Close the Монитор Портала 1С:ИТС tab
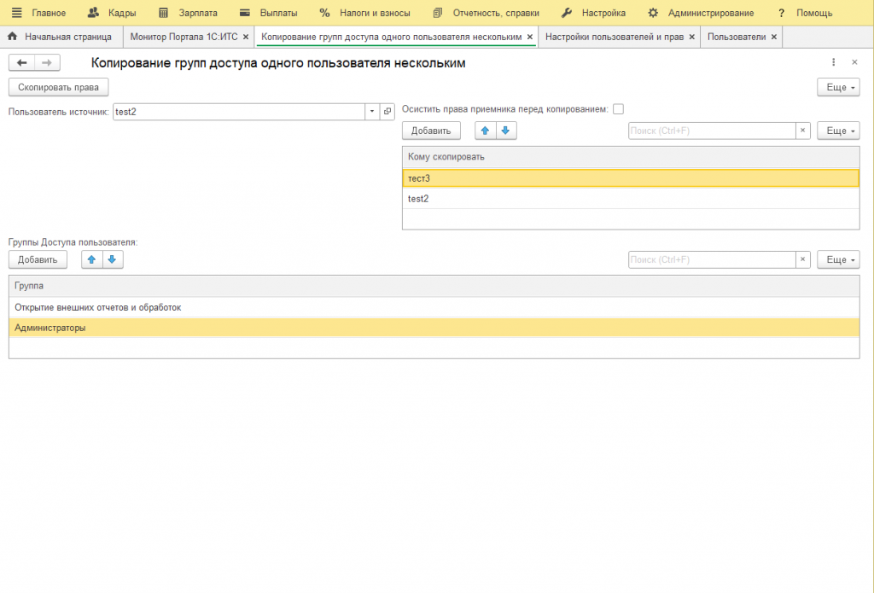Viewport: 874px width, 593px height. pyautogui.click(x=246, y=37)
